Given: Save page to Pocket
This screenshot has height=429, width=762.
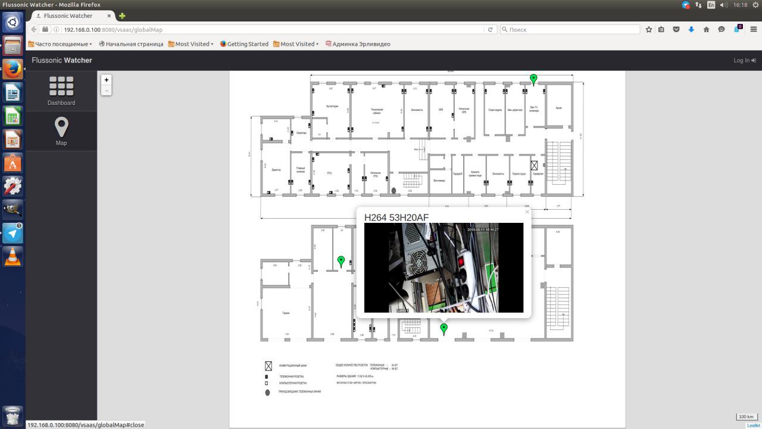Looking at the screenshot, I should [676, 29].
